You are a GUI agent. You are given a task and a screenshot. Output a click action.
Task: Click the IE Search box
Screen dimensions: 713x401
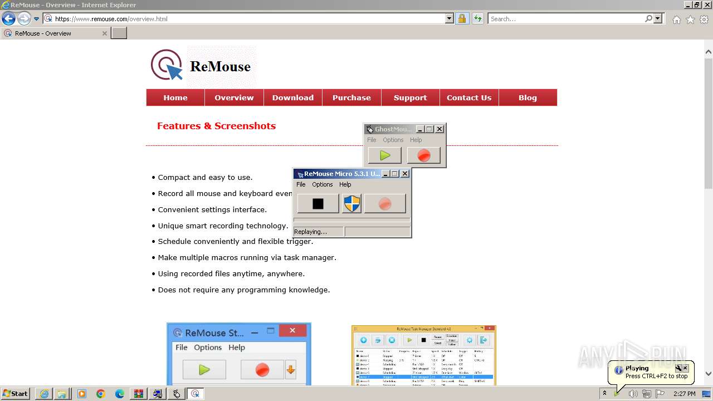566,18
